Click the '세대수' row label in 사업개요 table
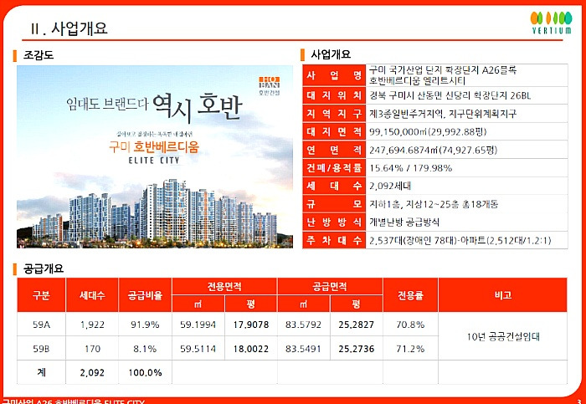The image size is (586, 404). [x=334, y=186]
